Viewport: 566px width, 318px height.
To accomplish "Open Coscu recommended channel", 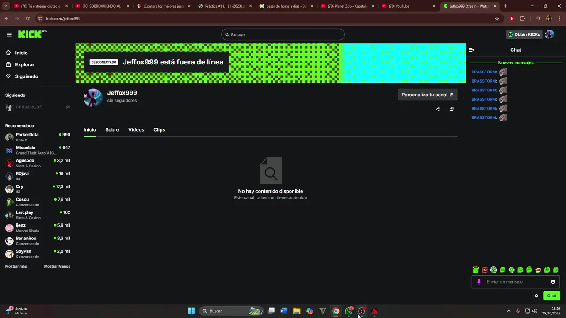I will coord(37,202).
